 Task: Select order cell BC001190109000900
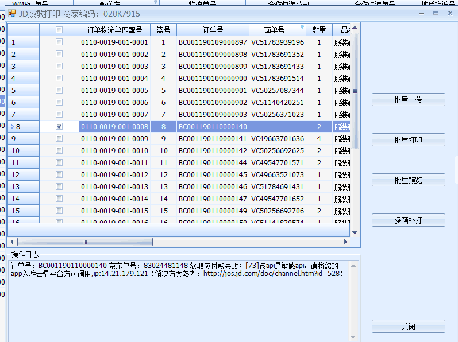[213, 79]
